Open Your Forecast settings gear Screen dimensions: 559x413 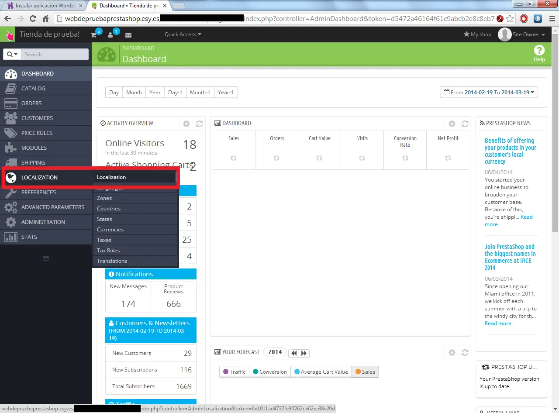tap(452, 352)
